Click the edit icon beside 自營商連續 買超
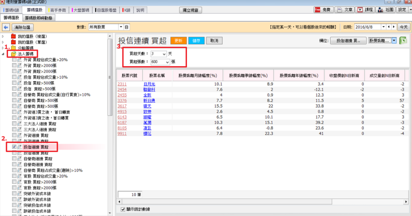 20,158
